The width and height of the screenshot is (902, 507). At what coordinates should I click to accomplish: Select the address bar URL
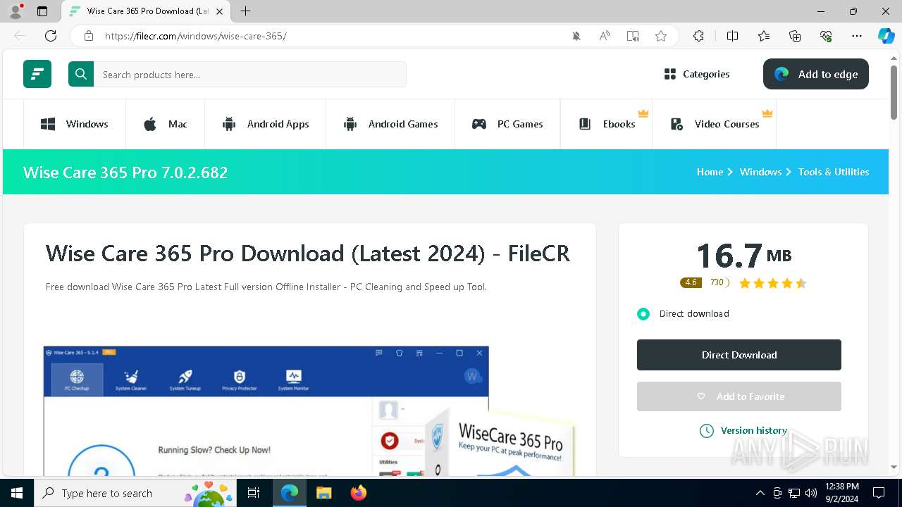click(196, 36)
